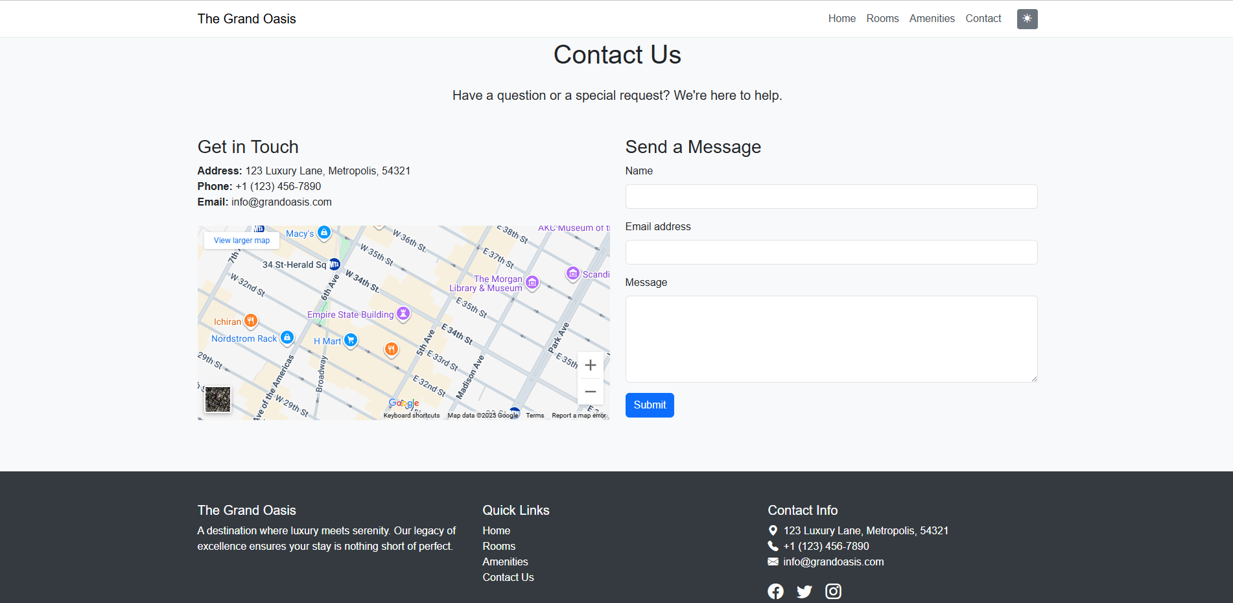Toggle the light/dark theme button
1233x603 pixels.
coord(1027,19)
